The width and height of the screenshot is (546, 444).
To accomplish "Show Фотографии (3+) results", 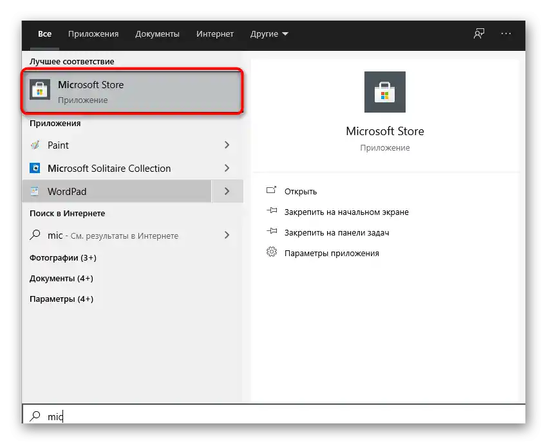I will (x=63, y=258).
